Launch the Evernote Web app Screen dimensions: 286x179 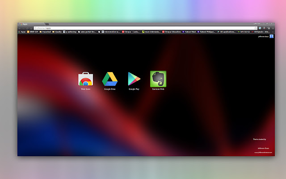[158, 81]
